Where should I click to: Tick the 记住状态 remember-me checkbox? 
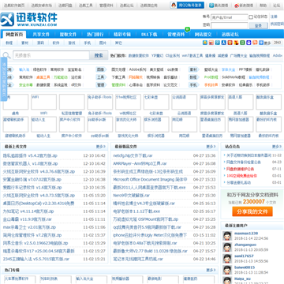pos(251,17)
